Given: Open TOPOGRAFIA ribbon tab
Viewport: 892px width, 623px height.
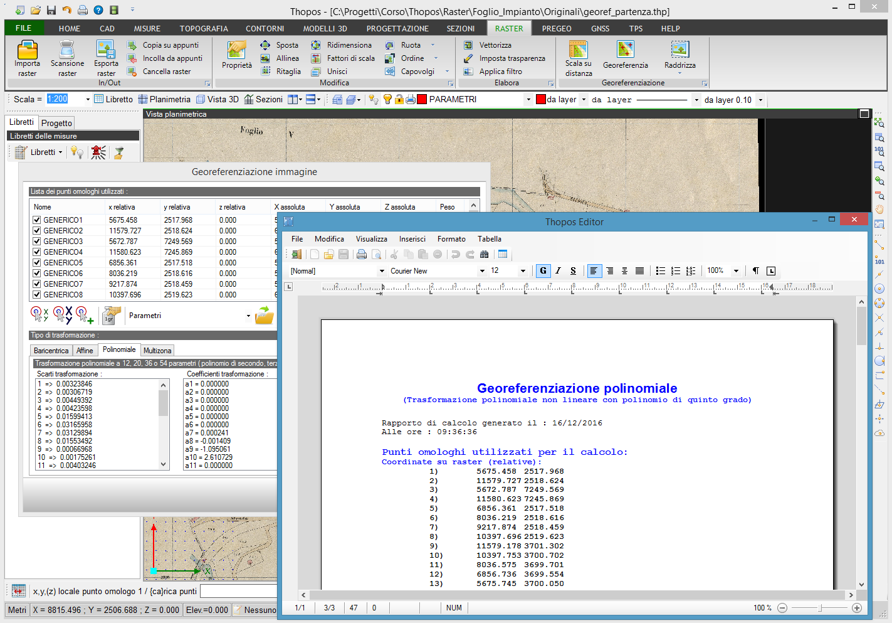Looking at the screenshot, I should pos(204,29).
